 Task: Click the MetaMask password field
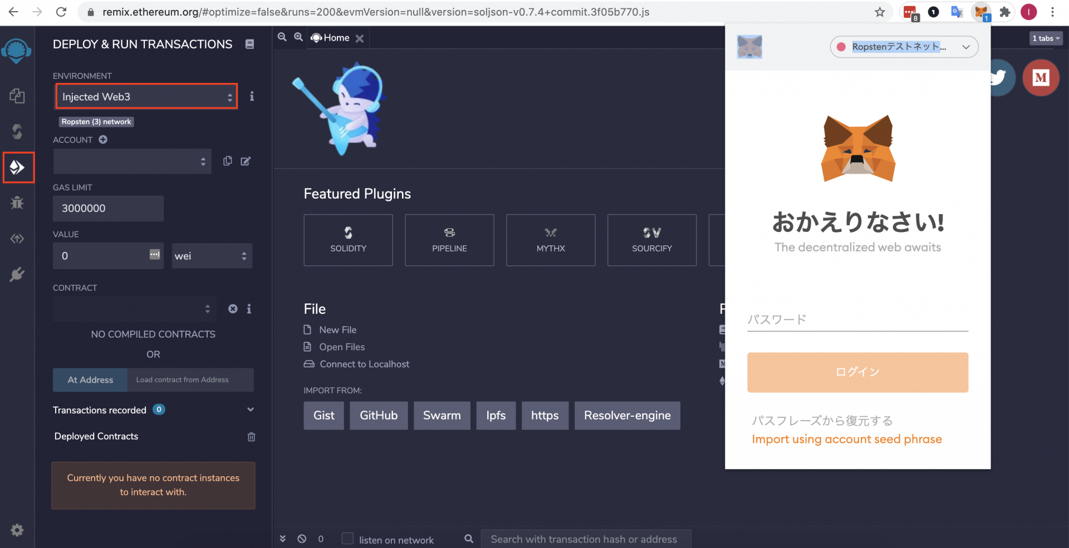857,319
